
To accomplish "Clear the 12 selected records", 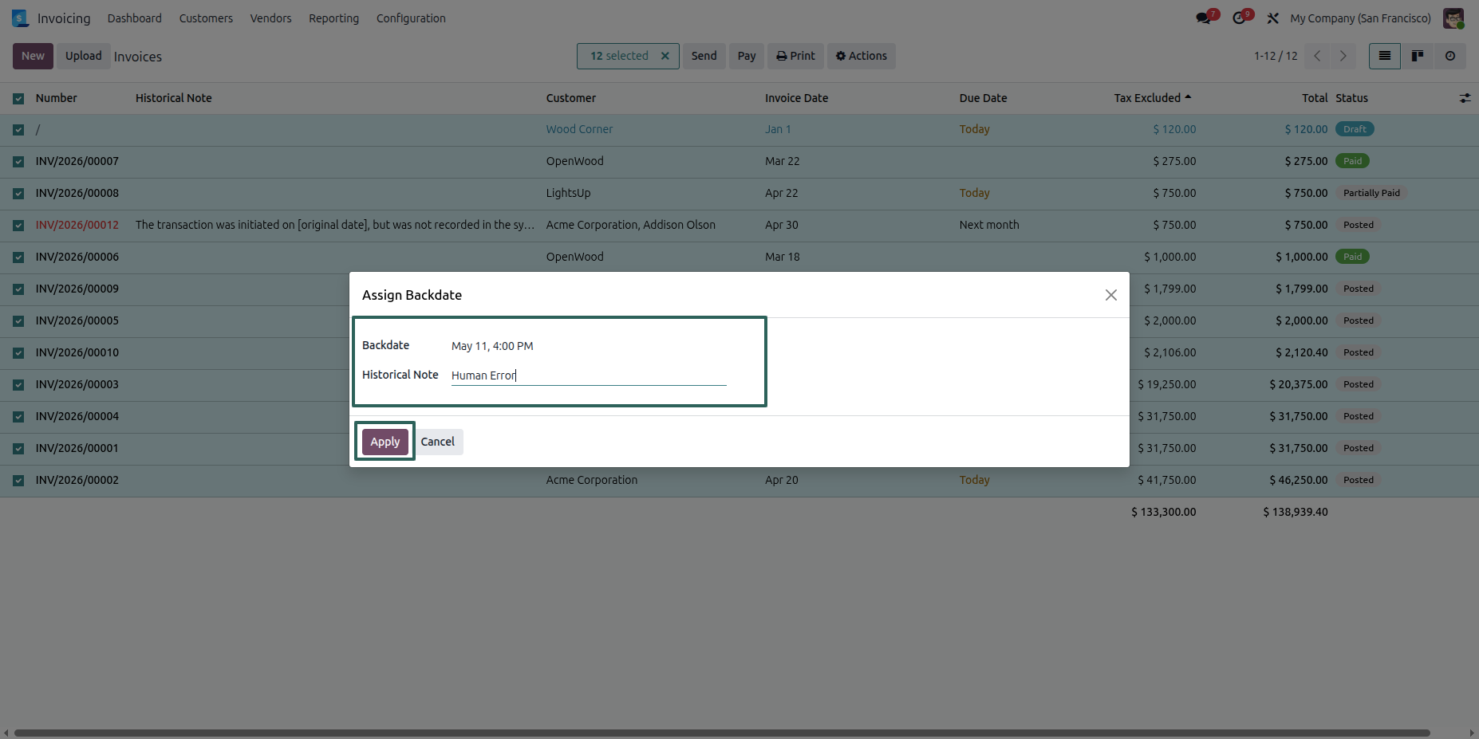I will [665, 56].
